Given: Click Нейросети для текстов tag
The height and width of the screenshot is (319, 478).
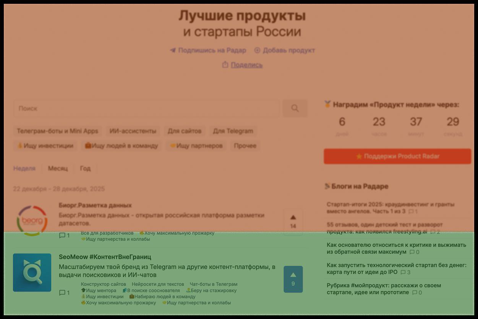Looking at the screenshot, I should 158,284.
